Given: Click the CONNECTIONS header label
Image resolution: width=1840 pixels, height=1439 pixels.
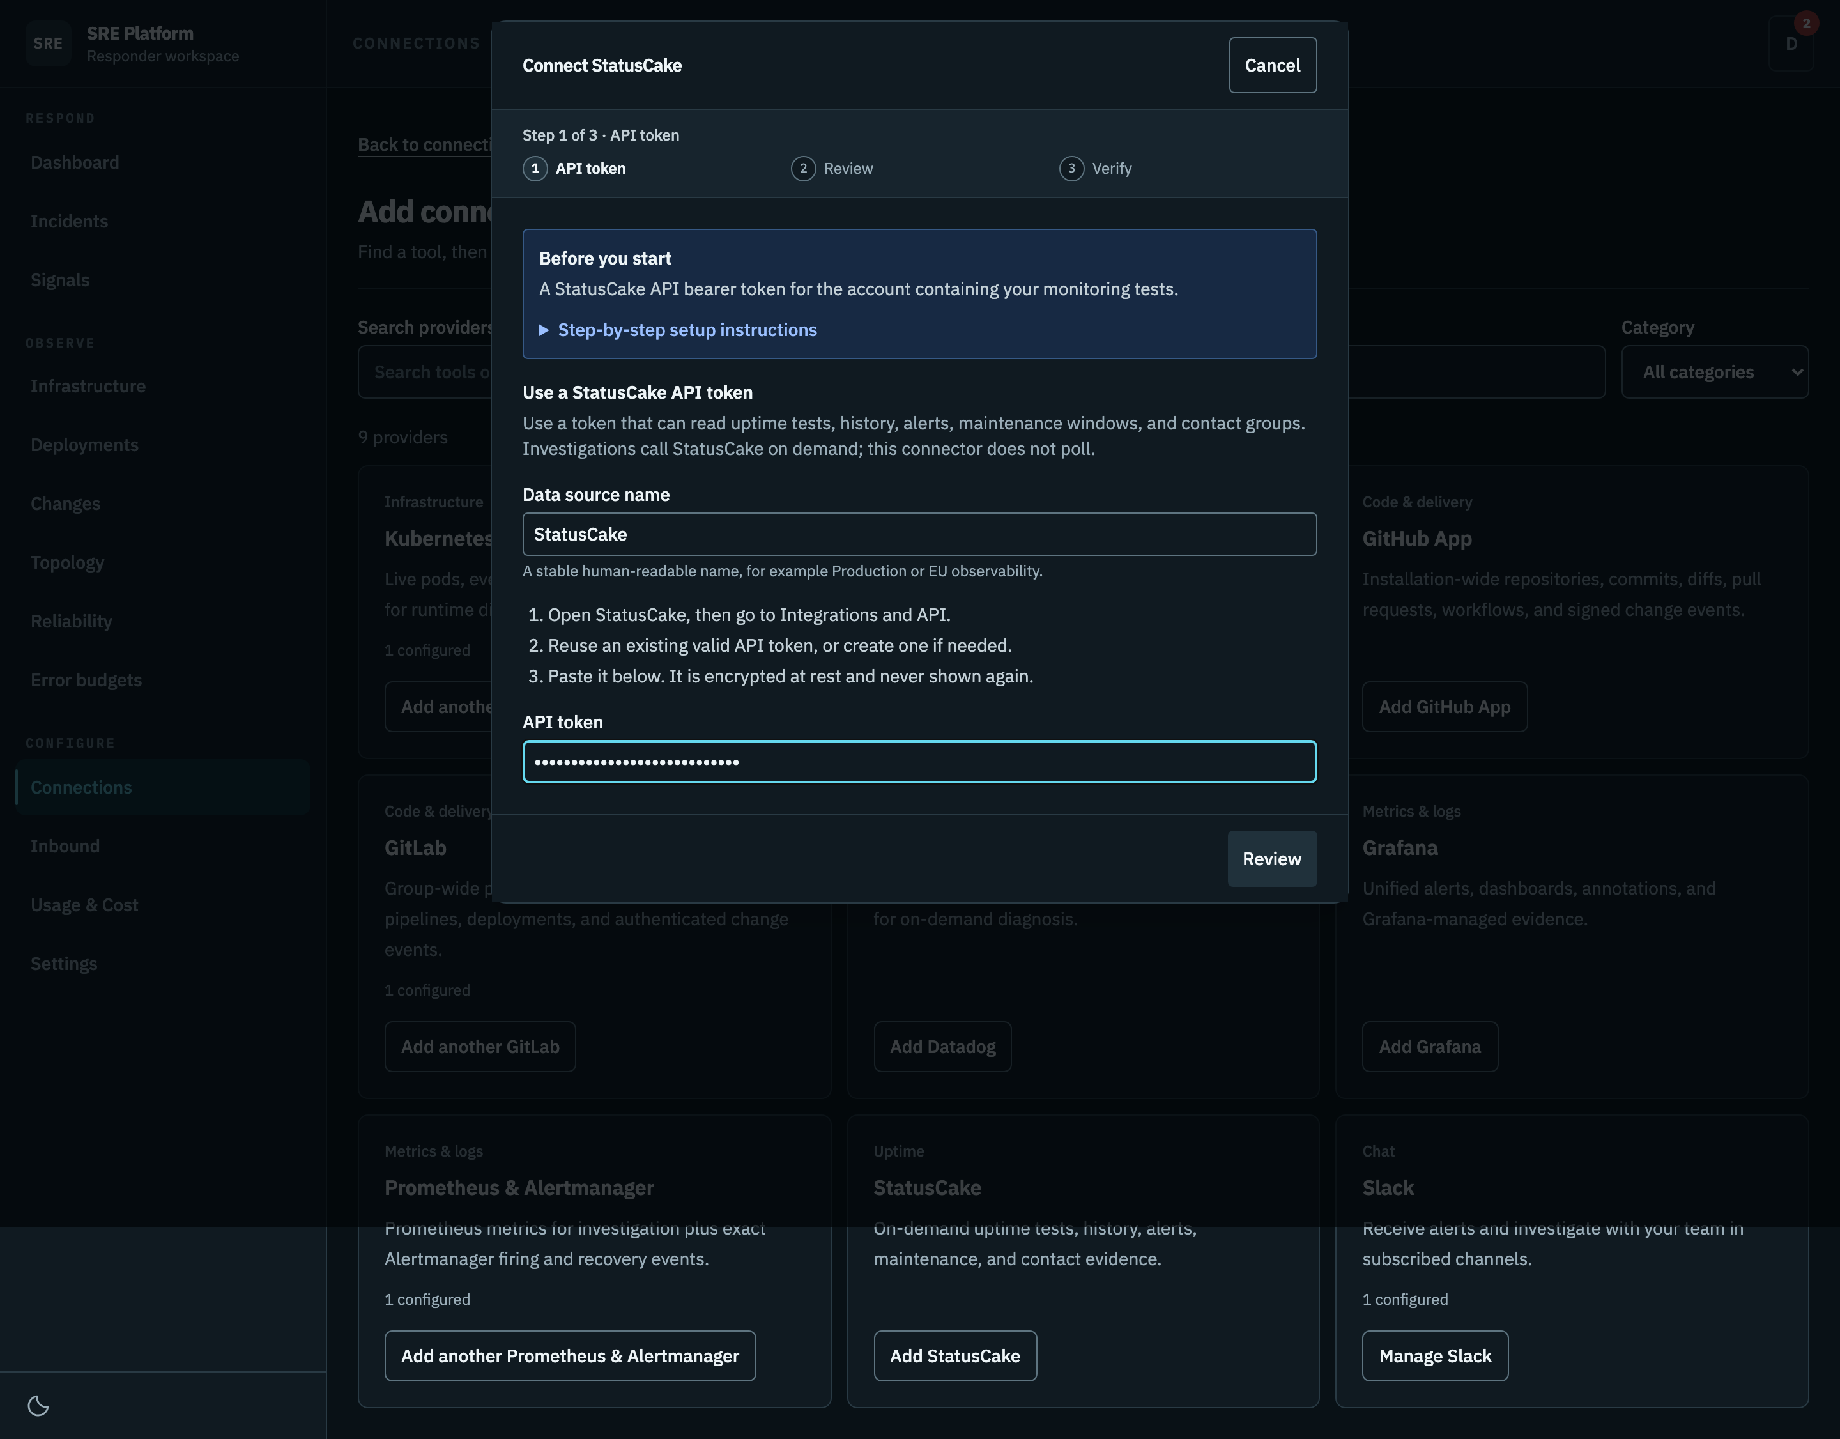Looking at the screenshot, I should click(416, 44).
